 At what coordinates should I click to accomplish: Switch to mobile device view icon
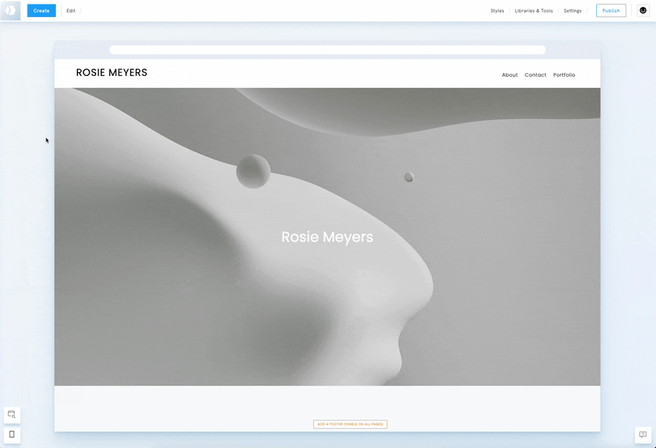pyautogui.click(x=12, y=435)
